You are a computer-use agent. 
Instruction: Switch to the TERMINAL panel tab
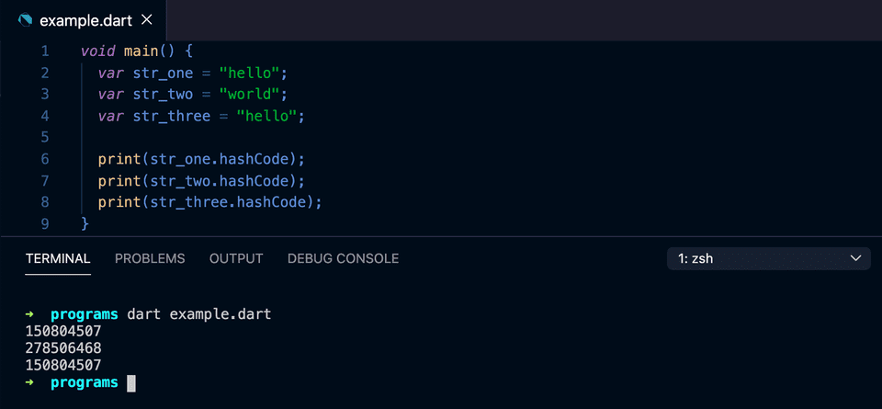(58, 258)
